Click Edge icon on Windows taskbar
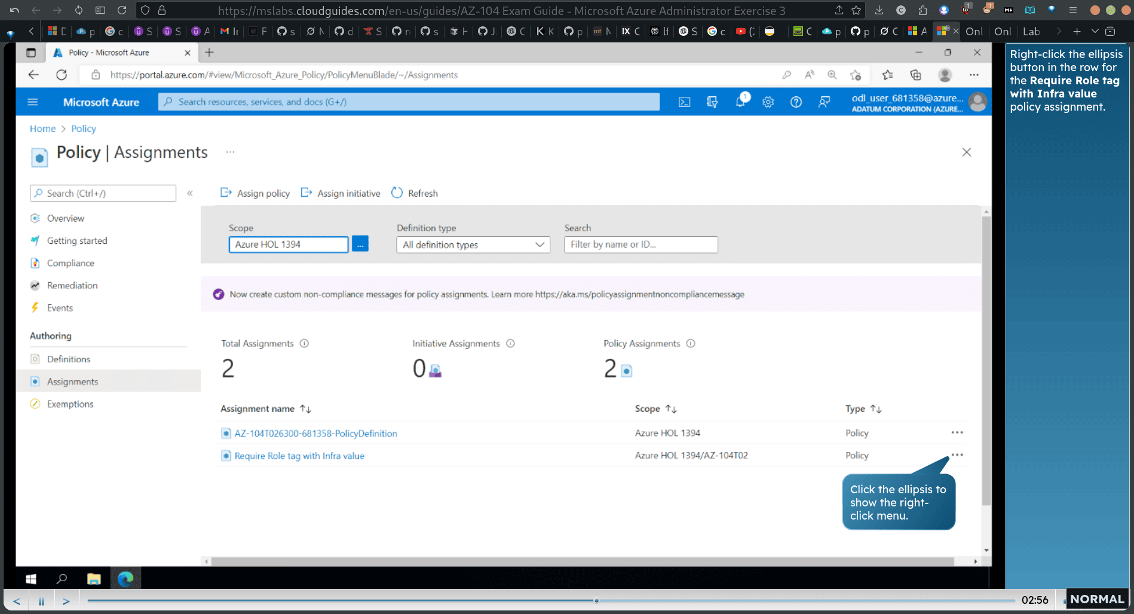The height and width of the screenshot is (614, 1134). (x=125, y=579)
